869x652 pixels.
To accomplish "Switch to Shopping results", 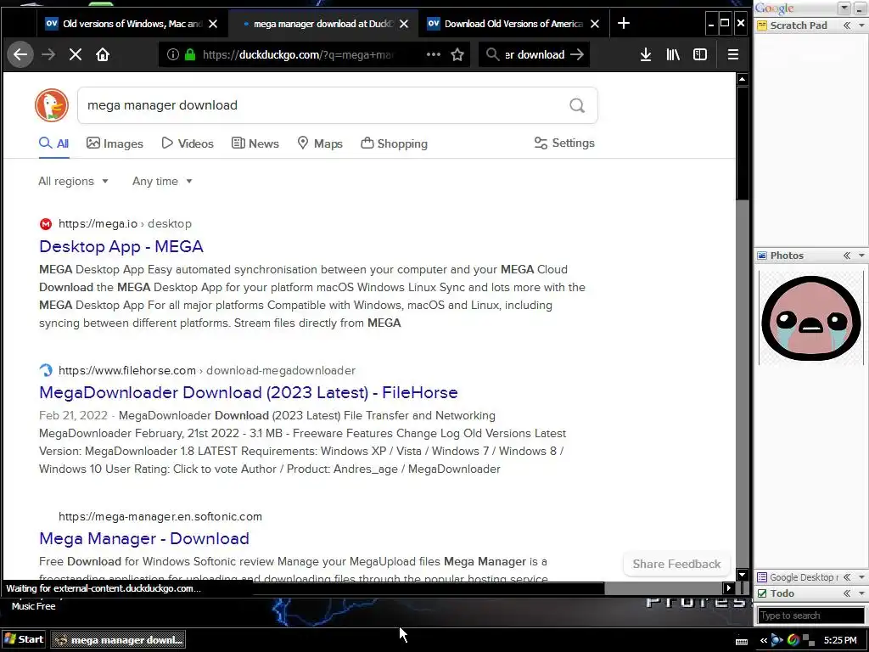I will click(394, 143).
